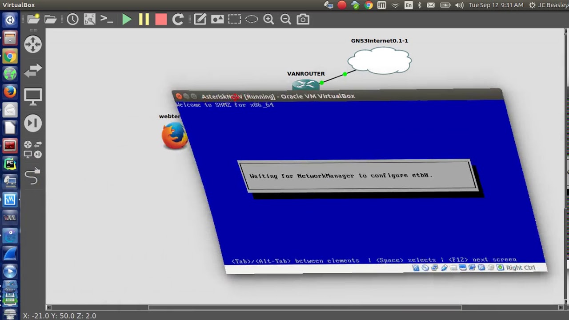
Task: Launch Firefox from Ubuntu launcher
Action: 10,92
